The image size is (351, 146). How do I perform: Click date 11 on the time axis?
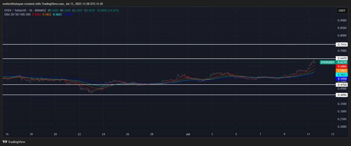308,134
